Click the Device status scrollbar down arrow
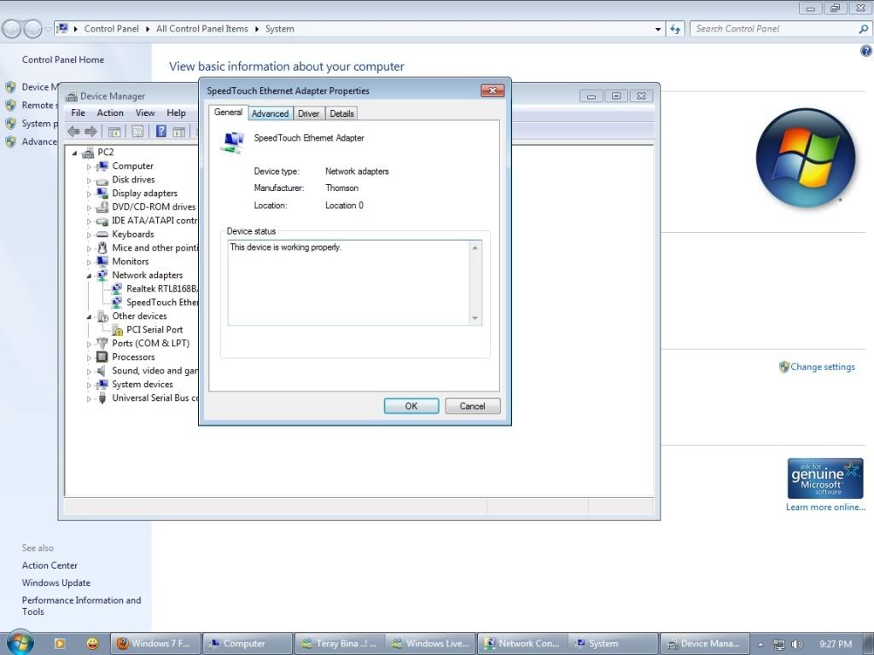The image size is (874, 655). click(x=475, y=318)
